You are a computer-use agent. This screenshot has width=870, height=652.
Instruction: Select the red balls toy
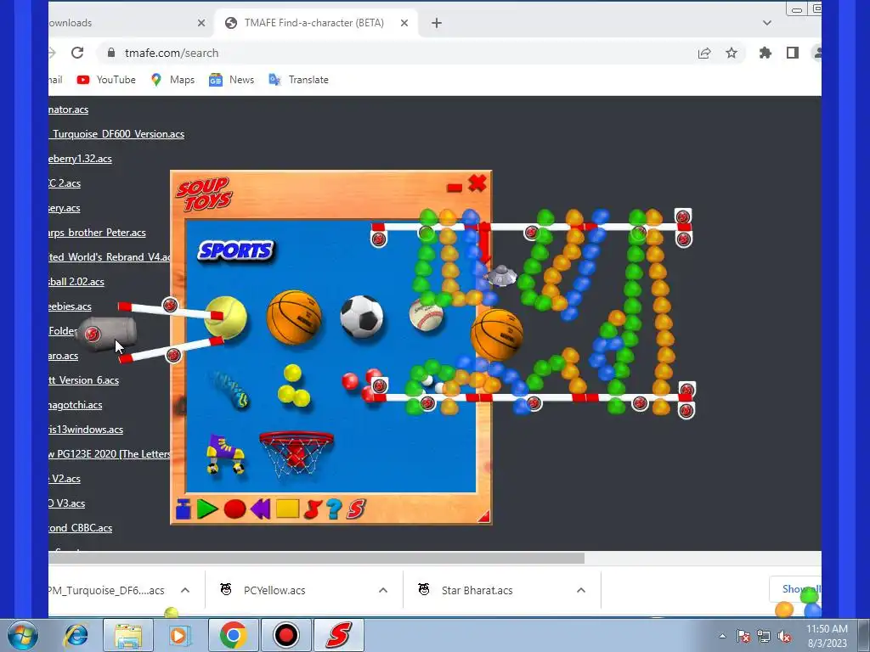coord(362,385)
